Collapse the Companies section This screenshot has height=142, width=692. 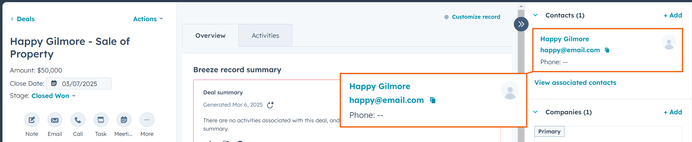click(x=535, y=112)
